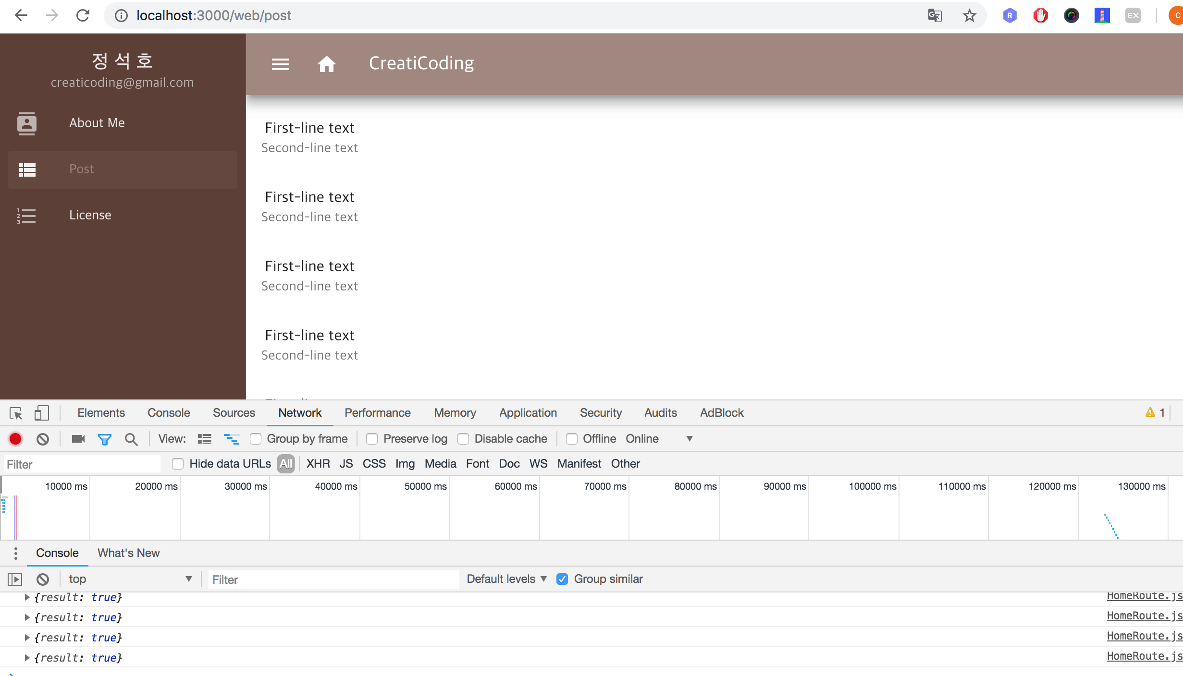Stop recording network log (red record icon)
The width and height of the screenshot is (1183, 676).
[15, 438]
